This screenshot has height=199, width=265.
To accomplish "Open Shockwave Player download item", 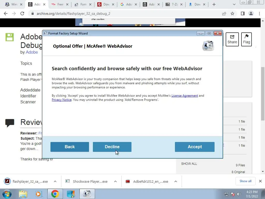I will pyautogui.click(x=86, y=181).
